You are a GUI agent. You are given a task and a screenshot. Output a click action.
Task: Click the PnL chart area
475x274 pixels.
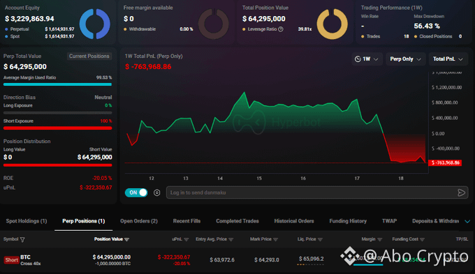click(x=277, y=123)
